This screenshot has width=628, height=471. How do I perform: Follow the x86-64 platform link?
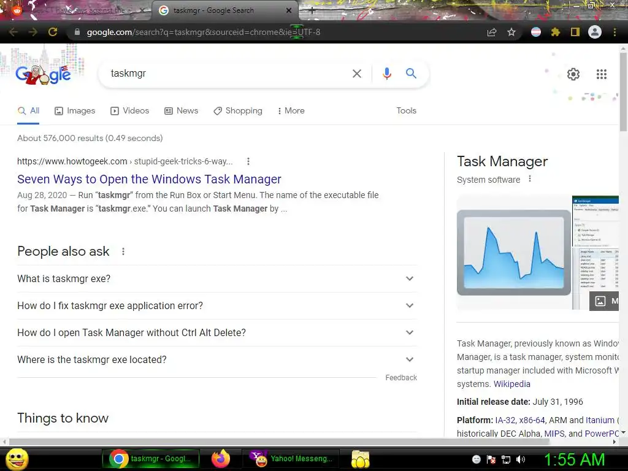532,420
